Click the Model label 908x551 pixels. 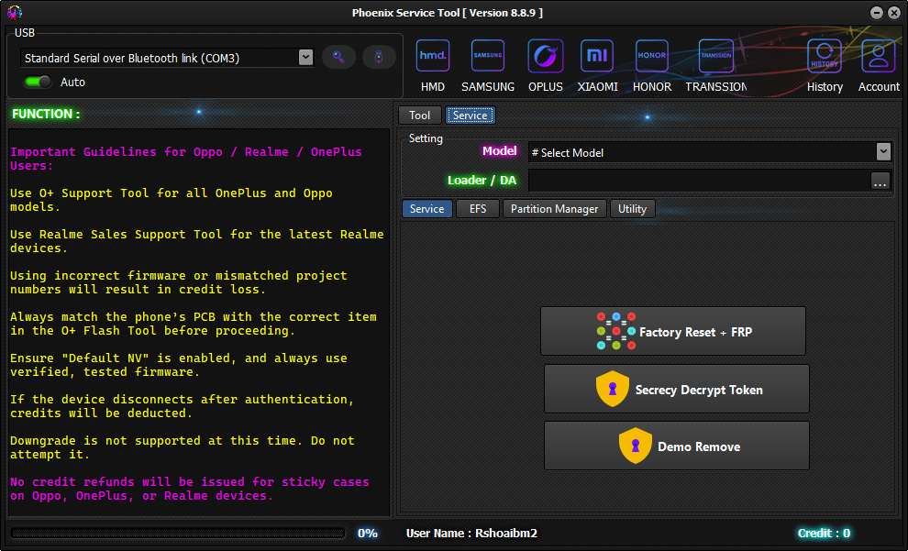pos(499,151)
